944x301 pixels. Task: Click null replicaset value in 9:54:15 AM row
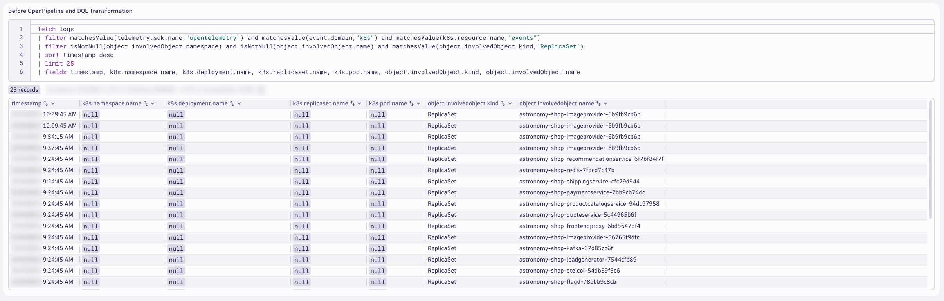(302, 137)
